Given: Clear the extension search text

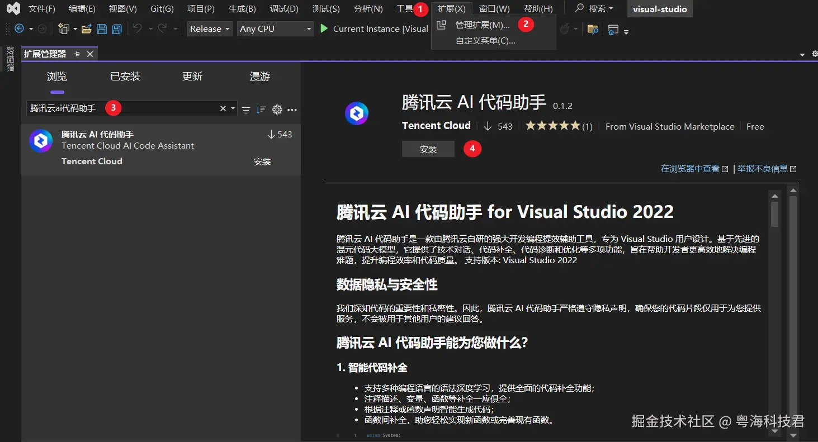Looking at the screenshot, I should (223, 109).
